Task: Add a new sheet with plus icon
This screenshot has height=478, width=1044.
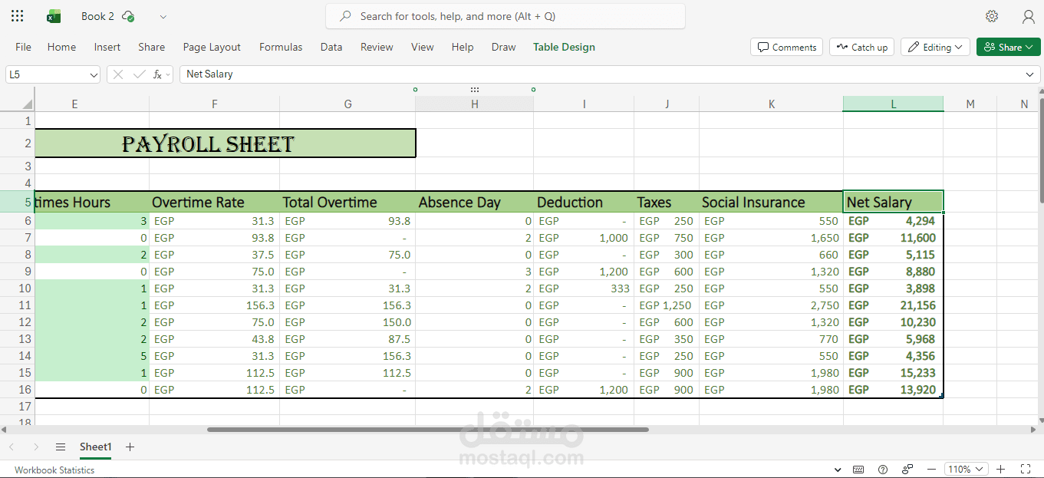Action: click(x=130, y=447)
